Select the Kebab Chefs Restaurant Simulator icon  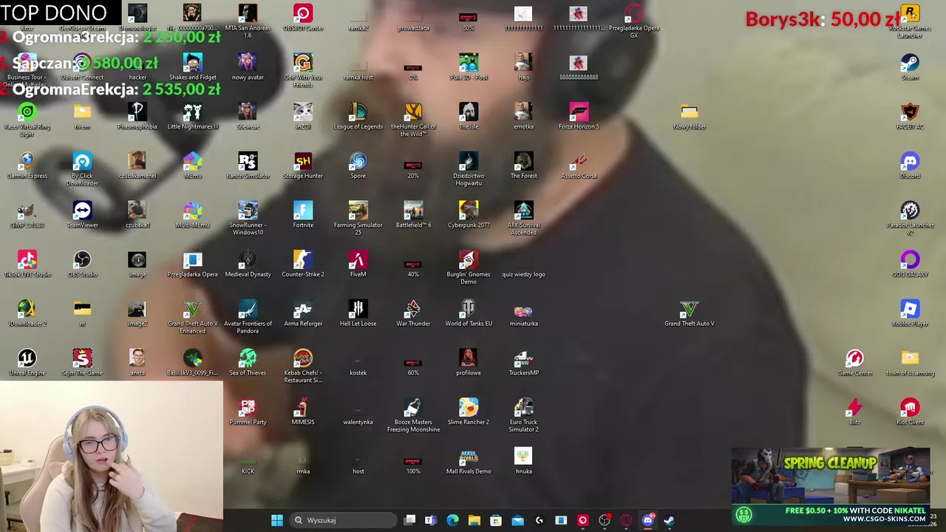(303, 359)
